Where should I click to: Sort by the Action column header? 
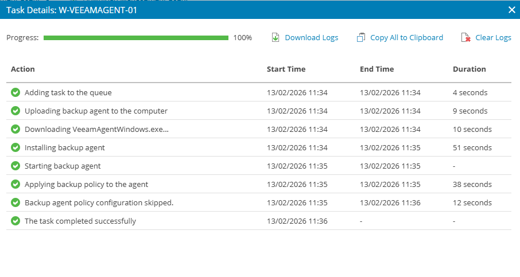(23, 69)
